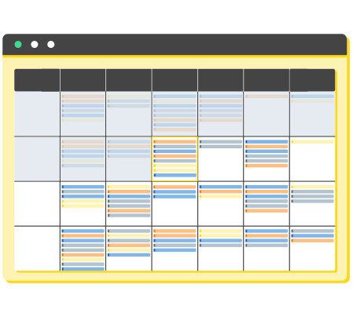Click the first dark column header

pyautogui.click(x=37, y=80)
